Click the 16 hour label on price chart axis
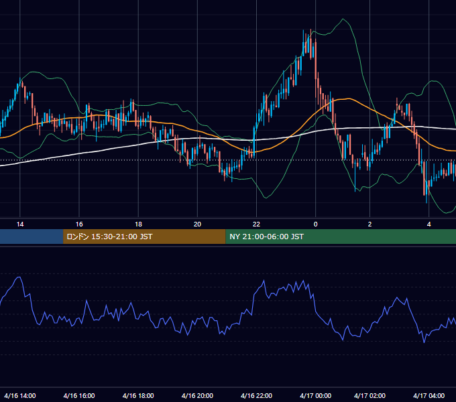Image resolution: width=456 pixels, height=402 pixels. click(x=79, y=224)
